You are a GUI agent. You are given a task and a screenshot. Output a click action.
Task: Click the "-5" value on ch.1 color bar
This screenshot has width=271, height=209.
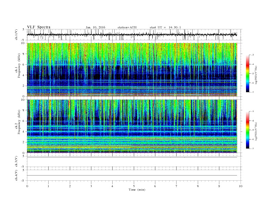pyautogui.click(x=253, y=74)
